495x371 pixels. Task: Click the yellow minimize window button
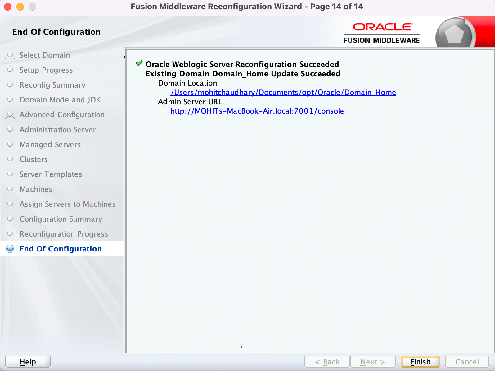pos(20,7)
